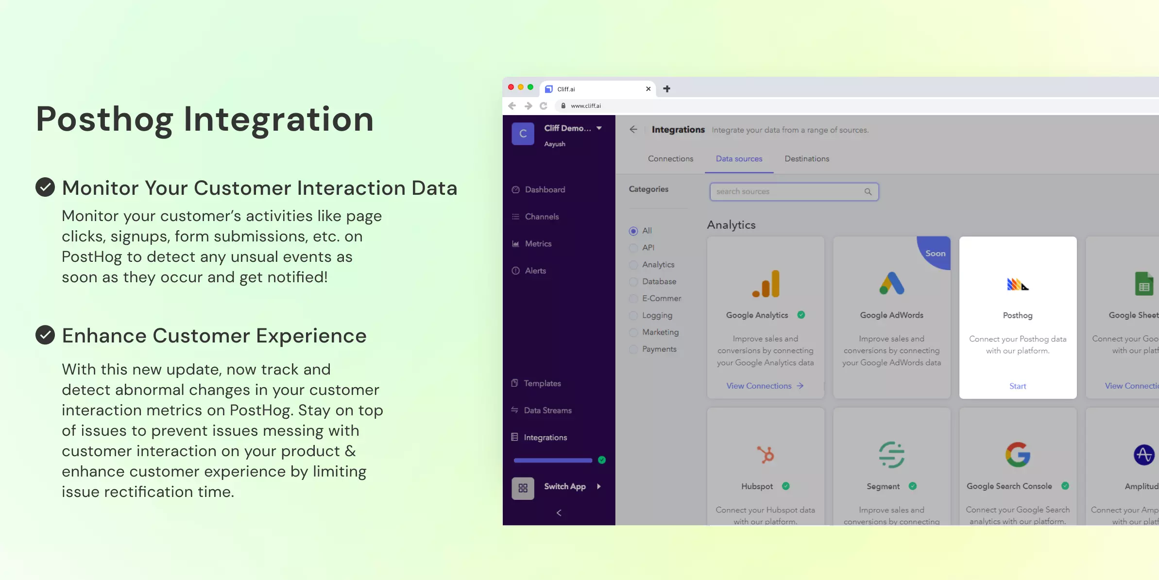Screen dimensions: 1159x580
Task: Open Integrations in the sidebar
Action: coord(539,438)
